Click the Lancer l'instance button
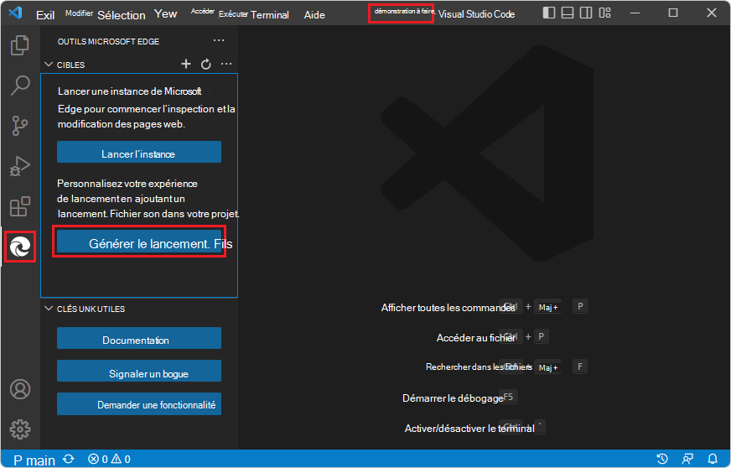 click(139, 152)
